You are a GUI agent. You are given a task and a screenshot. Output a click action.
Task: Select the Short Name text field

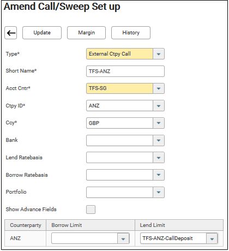[x=125, y=71]
